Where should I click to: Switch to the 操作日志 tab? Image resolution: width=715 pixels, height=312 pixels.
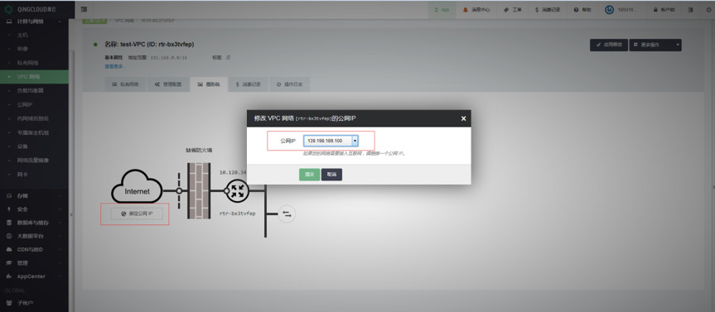click(x=289, y=84)
